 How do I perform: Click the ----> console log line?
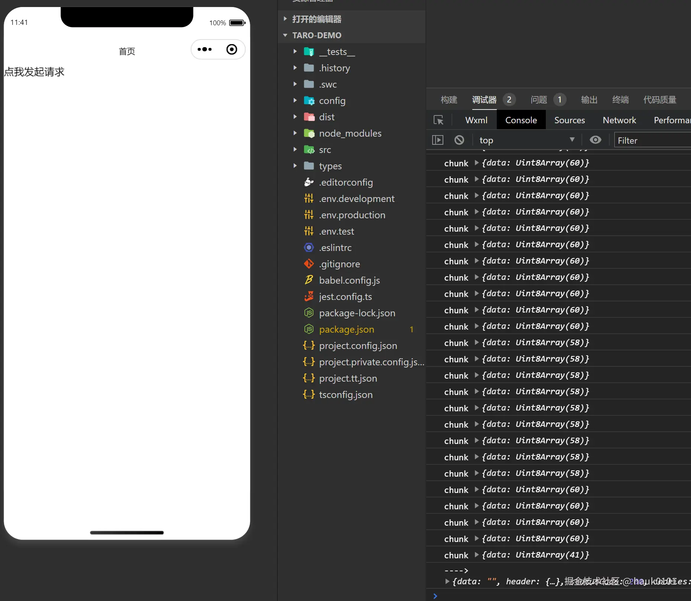coord(456,571)
